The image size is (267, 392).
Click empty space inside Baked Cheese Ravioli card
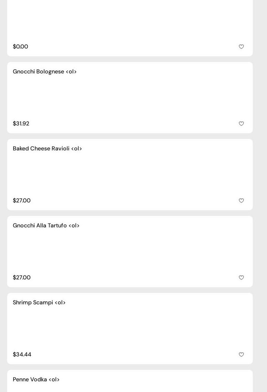coord(130,175)
